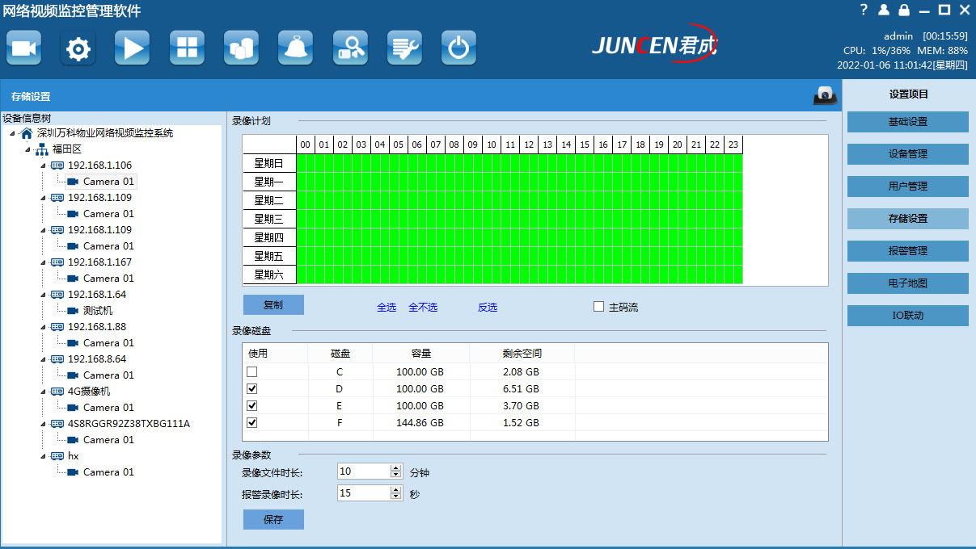This screenshot has width=976, height=549.
Task: Select the 测试机 camera in the tree
Action: point(98,311)
